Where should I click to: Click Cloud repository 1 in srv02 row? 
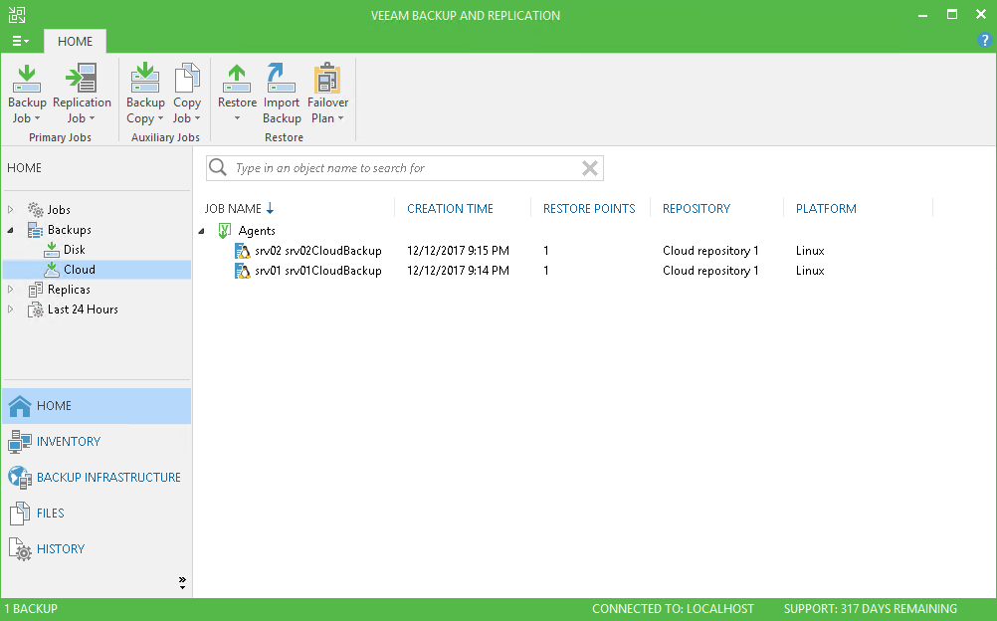coord(710,251)
